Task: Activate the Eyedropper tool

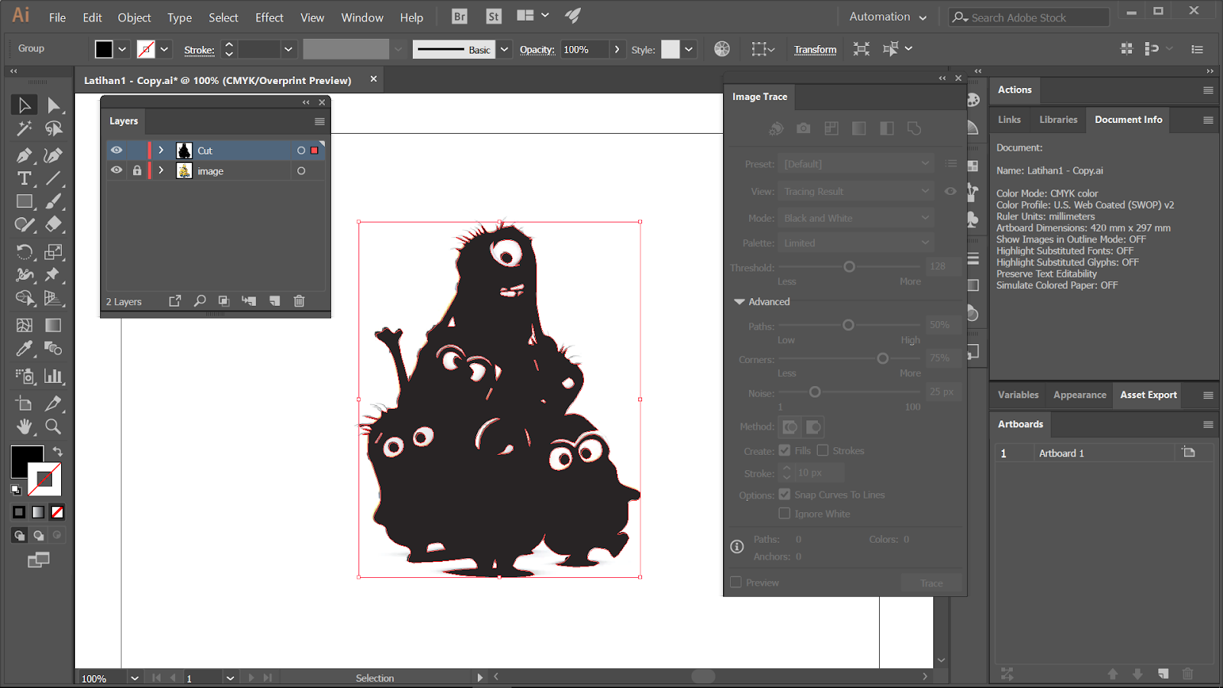Action: [x=24, y=349]
